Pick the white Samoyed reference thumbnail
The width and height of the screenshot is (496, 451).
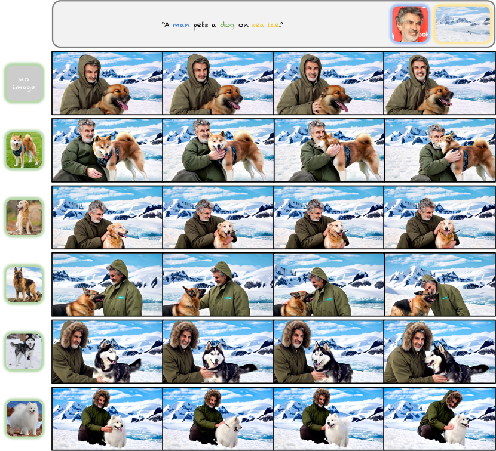point(24,418)
